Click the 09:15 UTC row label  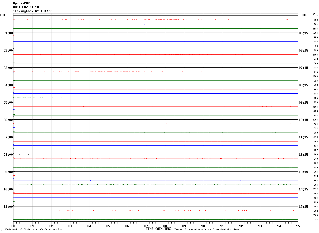[303, 103]
